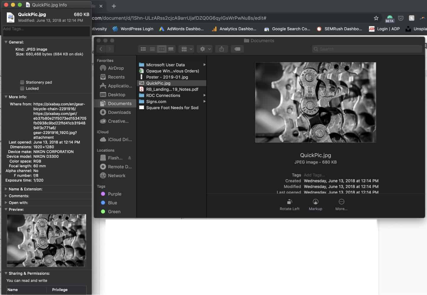Check the Locked checkbox
This screenshot has width=427, height=295.
(x=22, y=88)
